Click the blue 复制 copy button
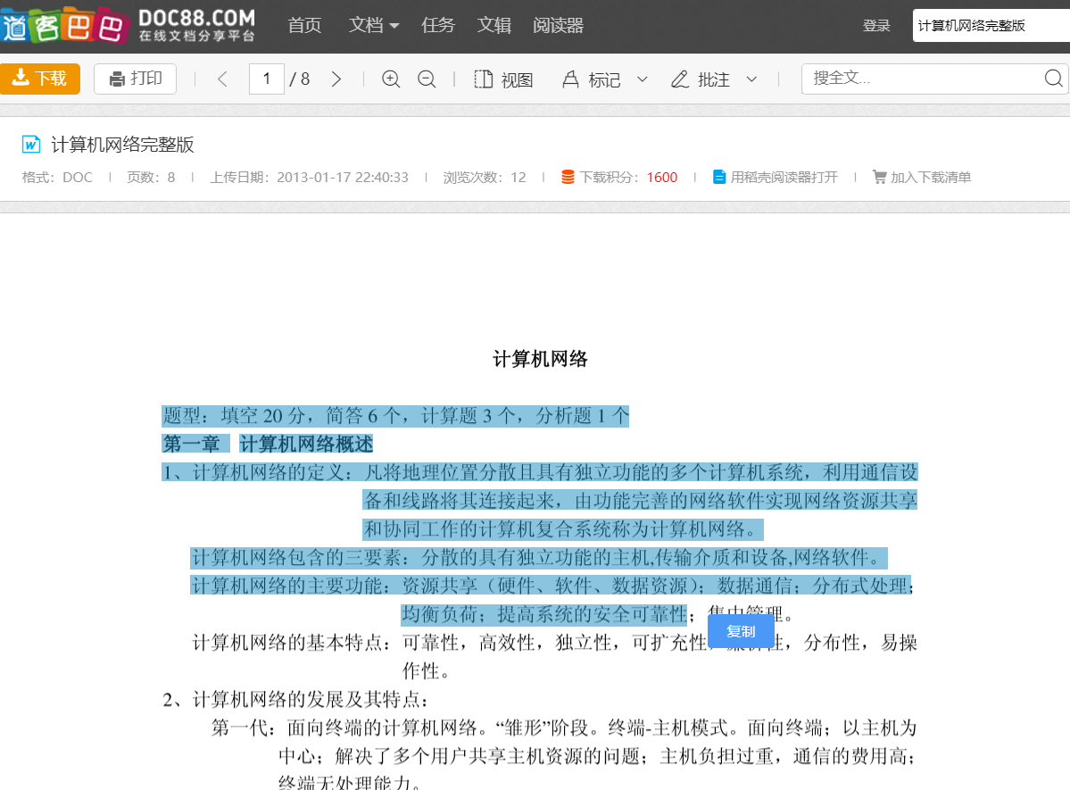This screenshot has width=1070, height=790. (x=741, y=631)
